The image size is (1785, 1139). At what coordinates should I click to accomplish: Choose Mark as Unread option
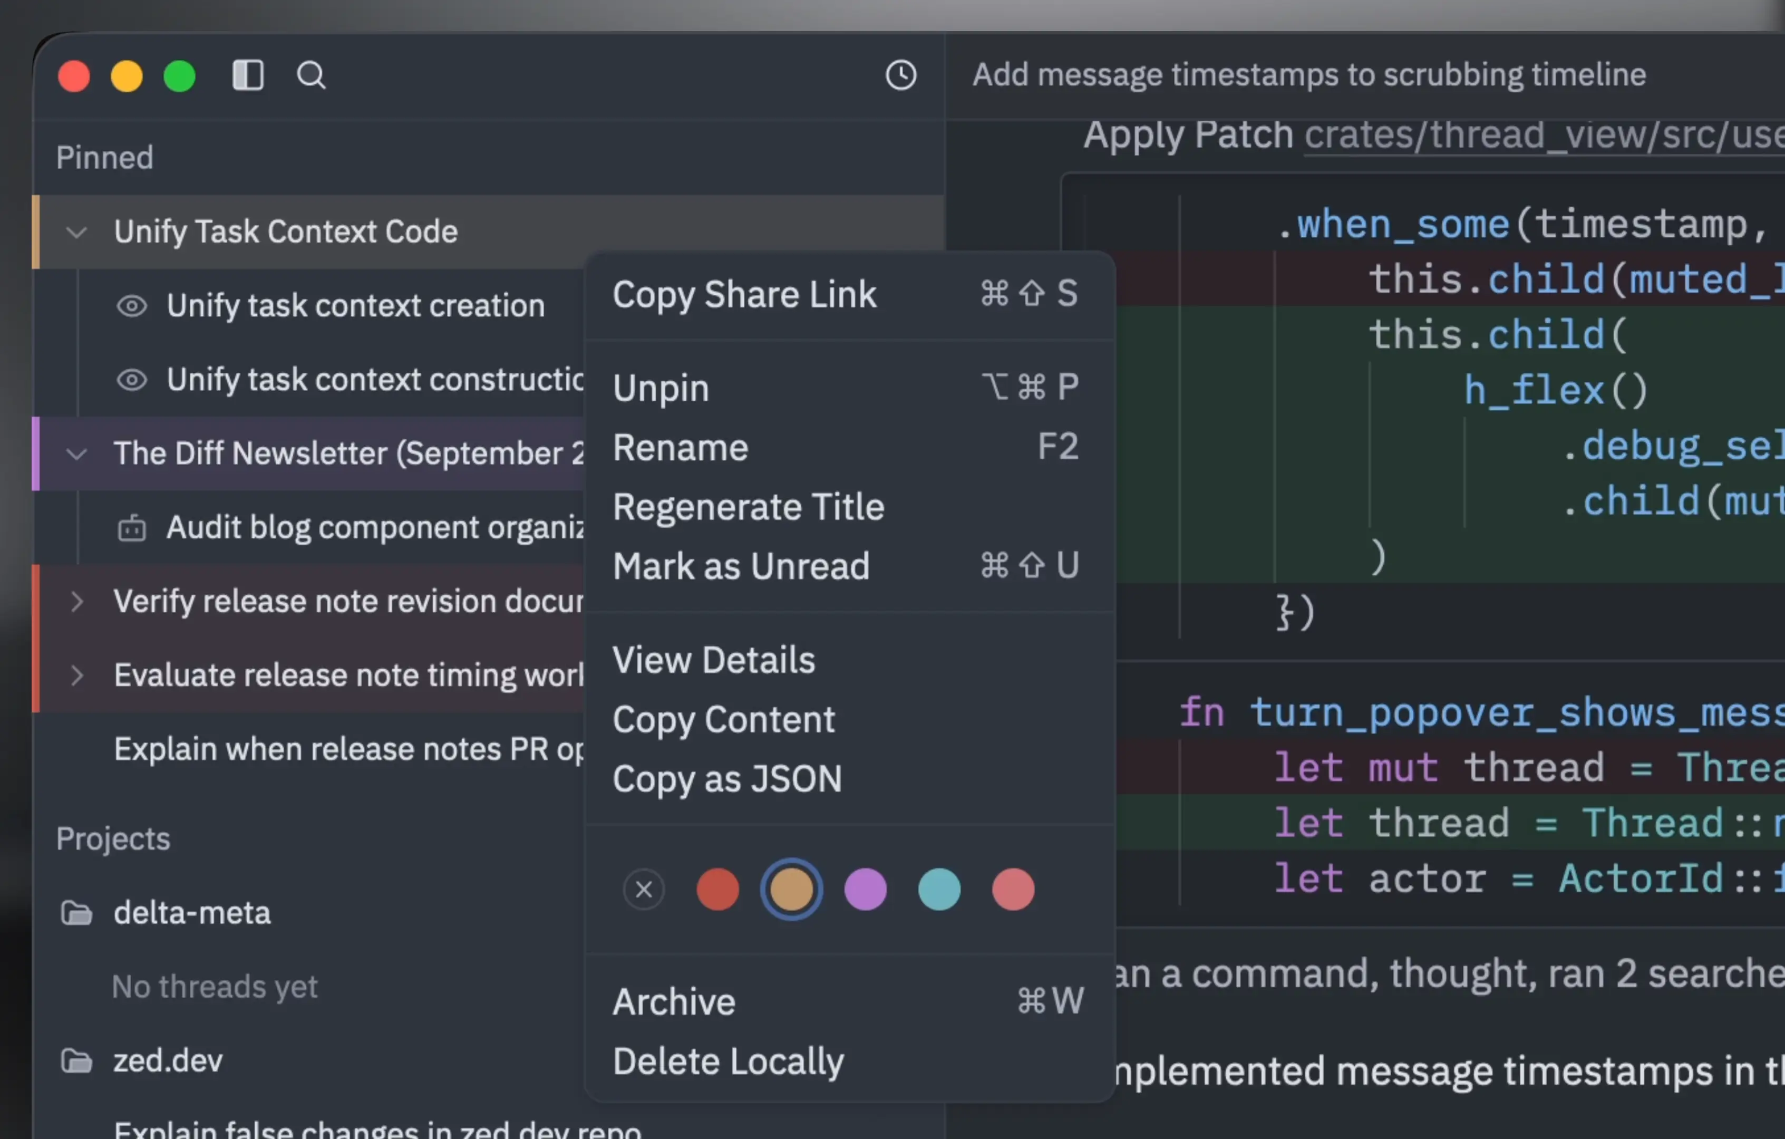coord(850,566)
